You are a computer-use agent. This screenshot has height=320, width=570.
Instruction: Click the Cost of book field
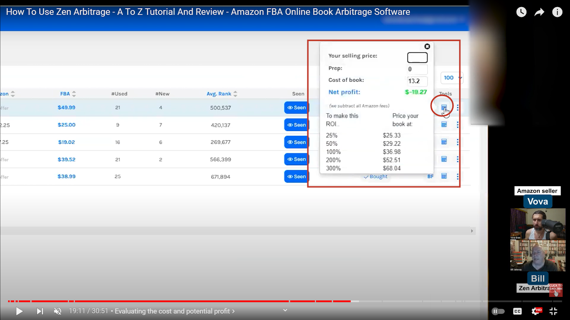point(417,81)
